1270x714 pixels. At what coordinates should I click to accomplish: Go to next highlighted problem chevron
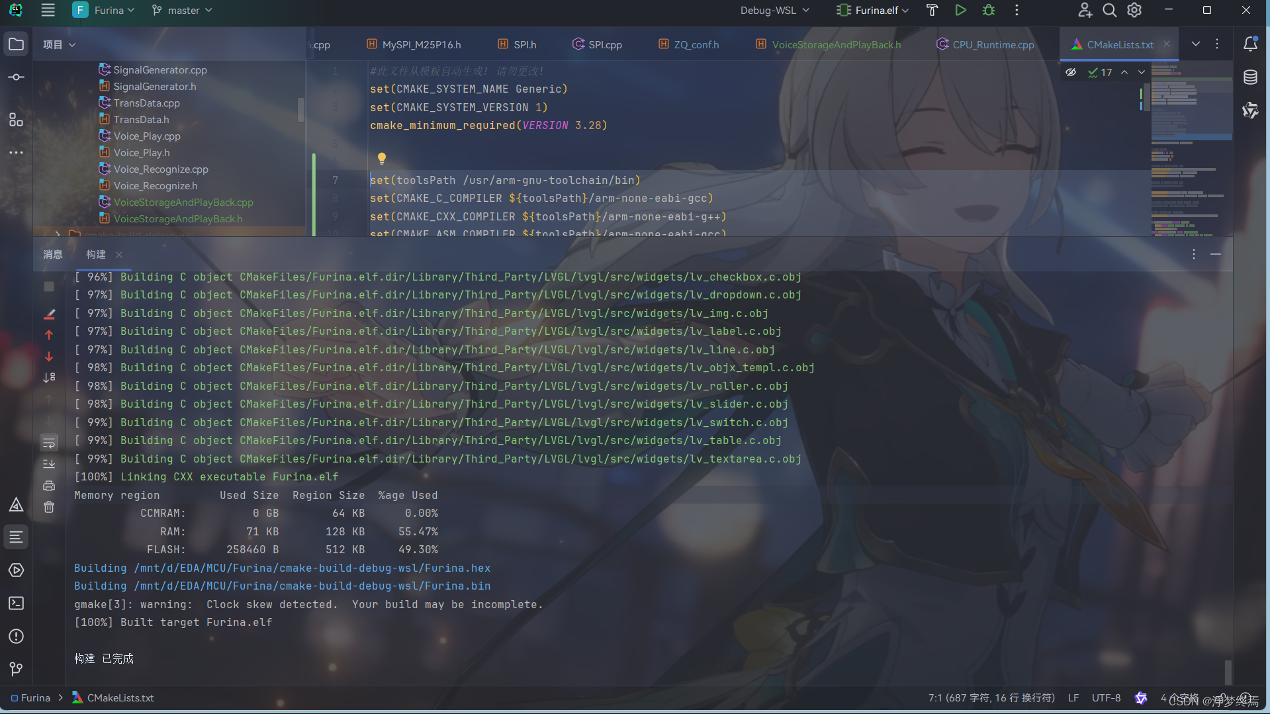(1142, 72)
